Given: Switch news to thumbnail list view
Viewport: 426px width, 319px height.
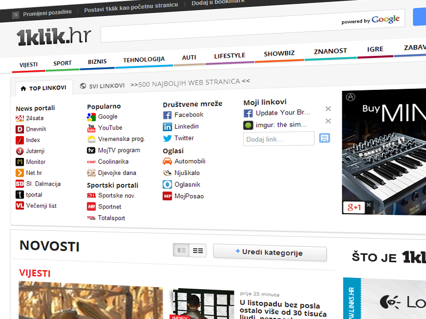Looking at the screenshot, I should click(181, 250).
